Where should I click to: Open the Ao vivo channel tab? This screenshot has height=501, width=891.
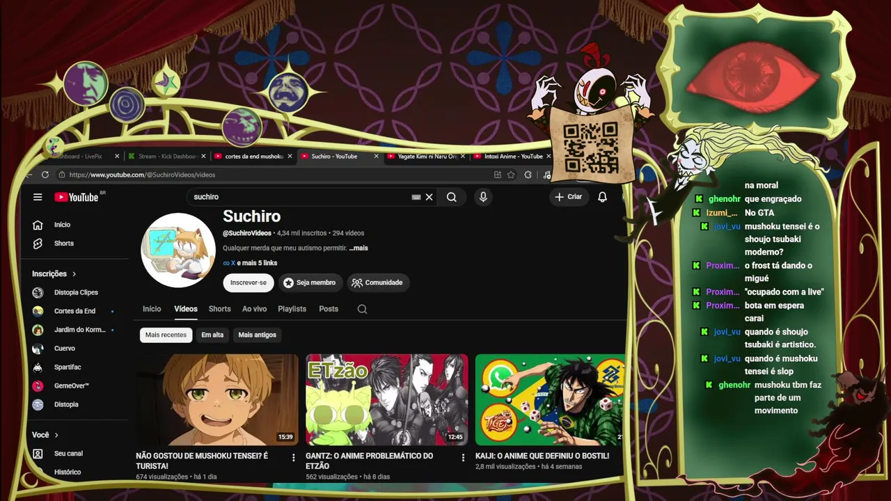pos(254,309)
